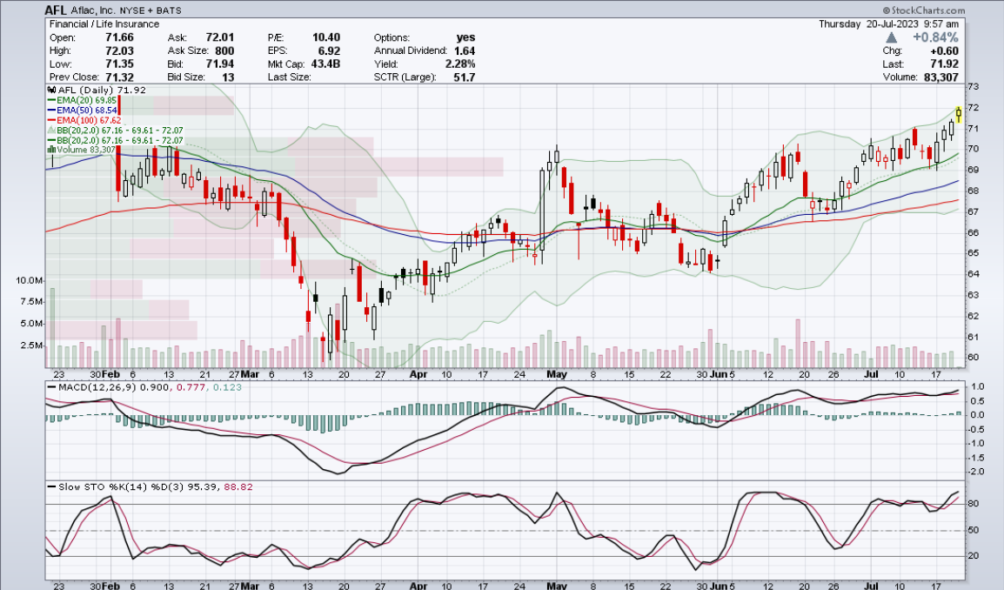Select the header Volume value 83,307

941,77
